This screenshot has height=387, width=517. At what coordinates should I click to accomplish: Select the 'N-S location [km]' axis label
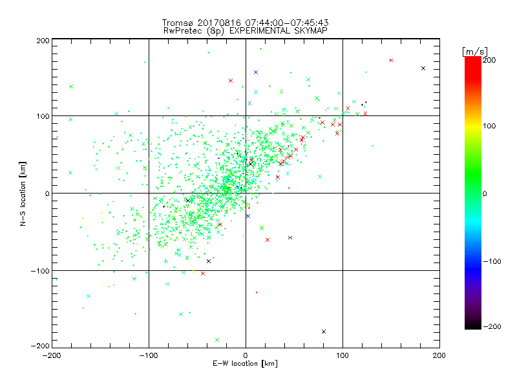pyautogui.click(x=23, y=193)
